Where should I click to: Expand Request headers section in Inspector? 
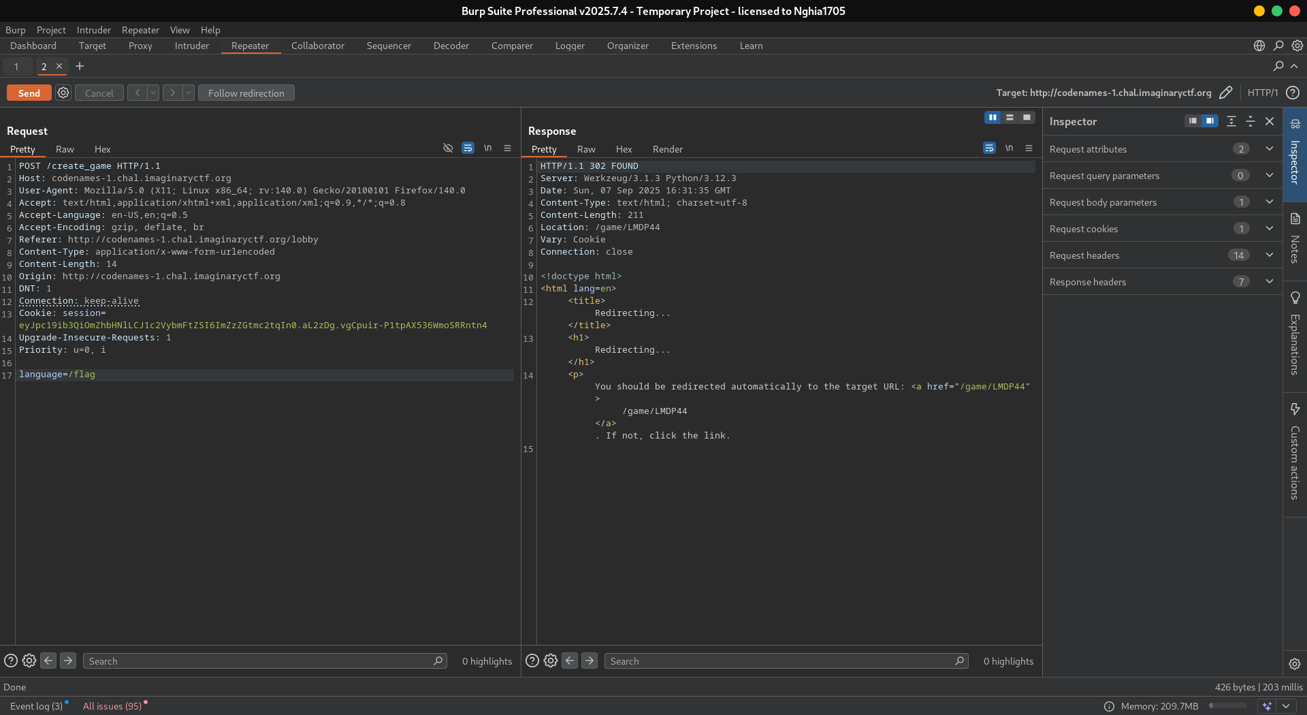(x=1269, y=255)
